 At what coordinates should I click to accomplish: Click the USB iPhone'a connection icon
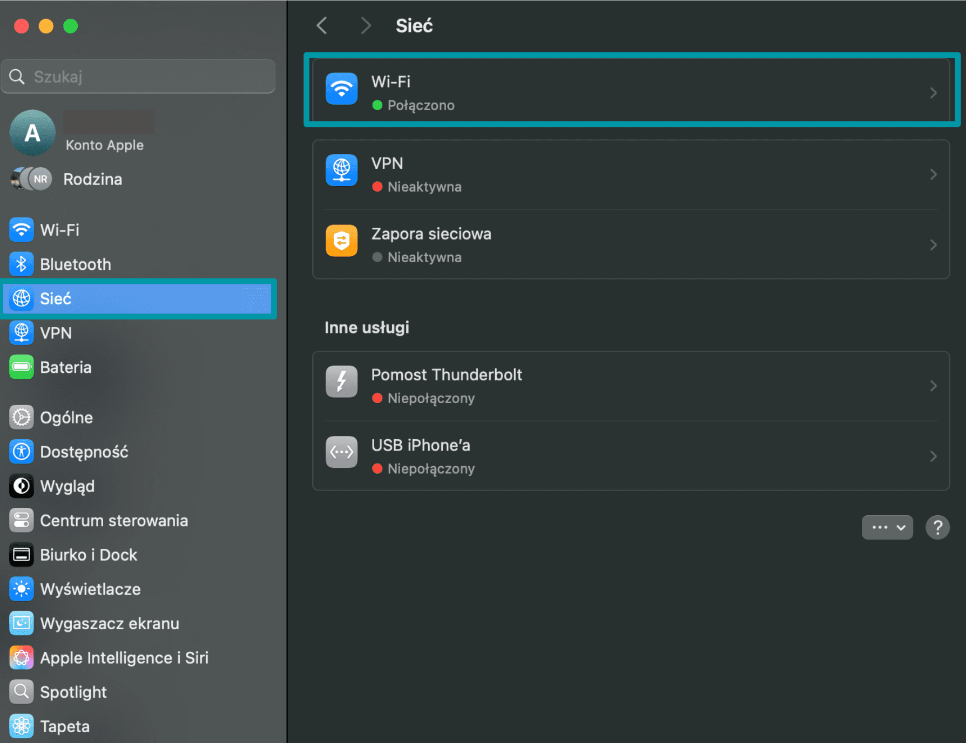[x=341, y=452]
